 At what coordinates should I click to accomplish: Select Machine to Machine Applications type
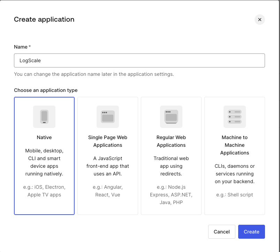click(234, 156)
